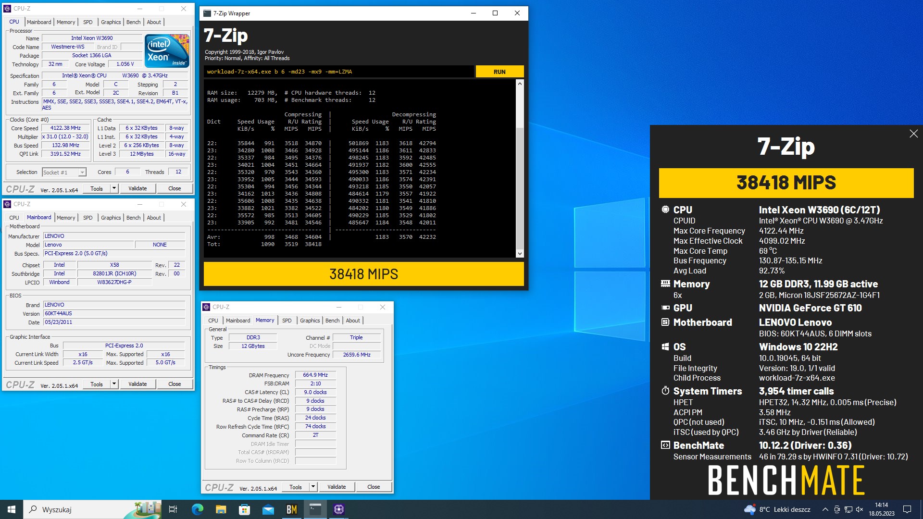This screenshot has height=519, width=923.
Task: Click the Core Speed value 4122.38 MHz
Action: 65,128
